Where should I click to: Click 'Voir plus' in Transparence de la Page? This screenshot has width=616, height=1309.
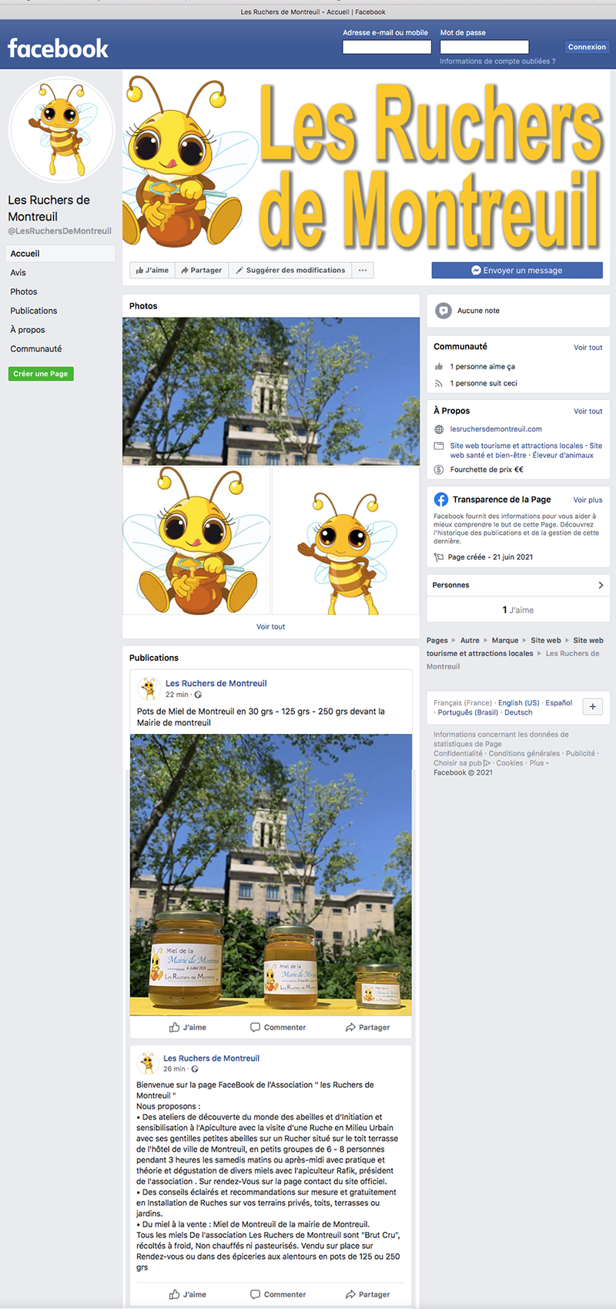pyautogui.click(x=588, y=500)
